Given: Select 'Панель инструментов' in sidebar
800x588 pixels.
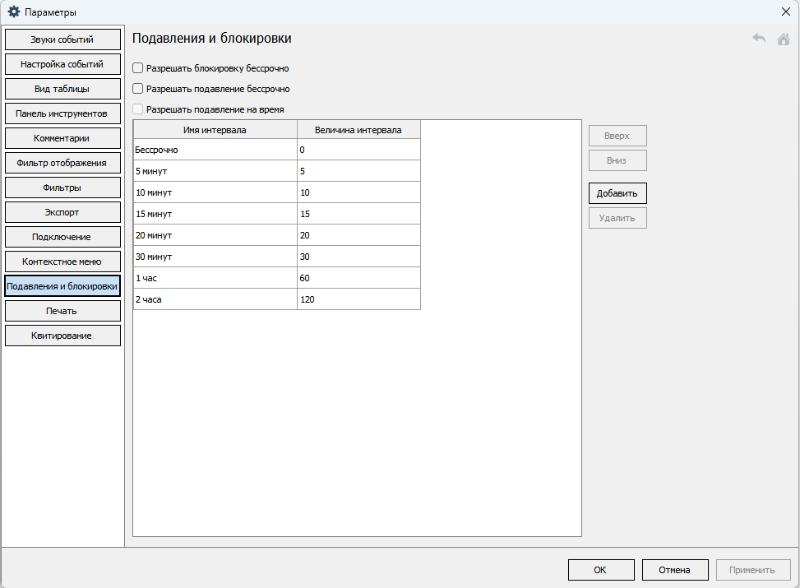Looking at the screenshot, I should coord(62,113).
